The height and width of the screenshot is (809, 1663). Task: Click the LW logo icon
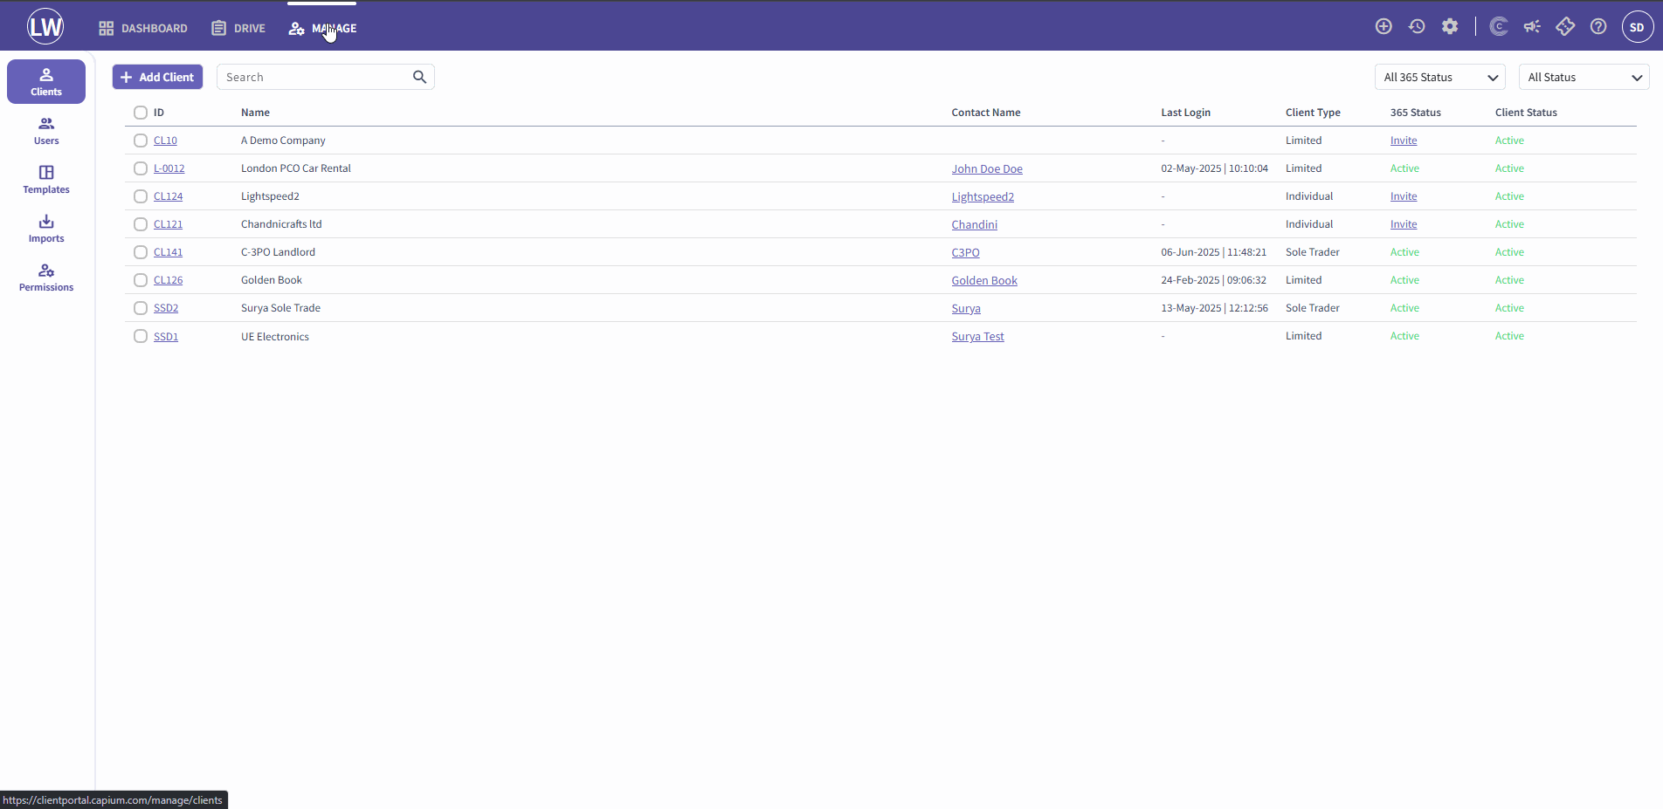(x=45, y=26)
